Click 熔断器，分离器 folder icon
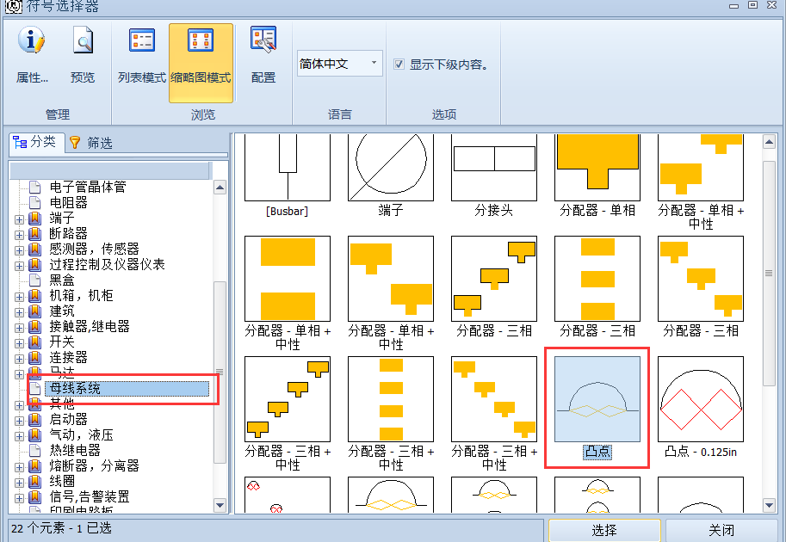Viewport: 786px width, 542px height. click(34, 465)
